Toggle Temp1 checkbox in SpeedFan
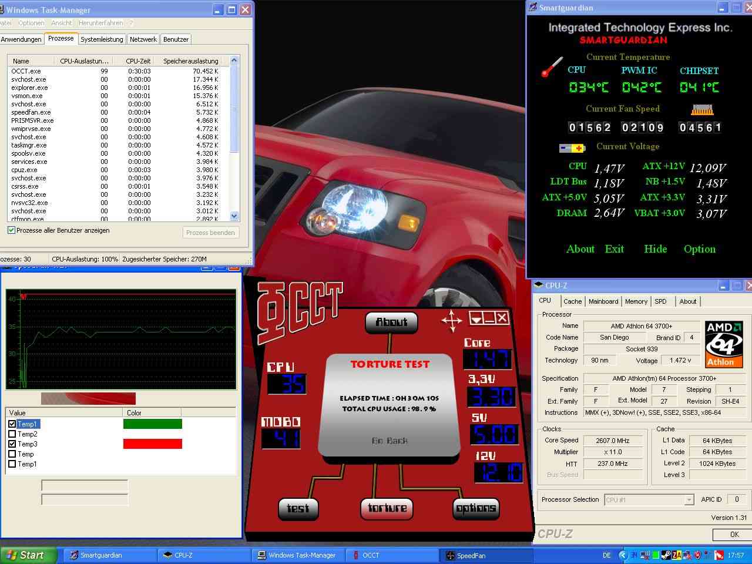This screenshot has width=752, height=564. [x=12, y=424]
